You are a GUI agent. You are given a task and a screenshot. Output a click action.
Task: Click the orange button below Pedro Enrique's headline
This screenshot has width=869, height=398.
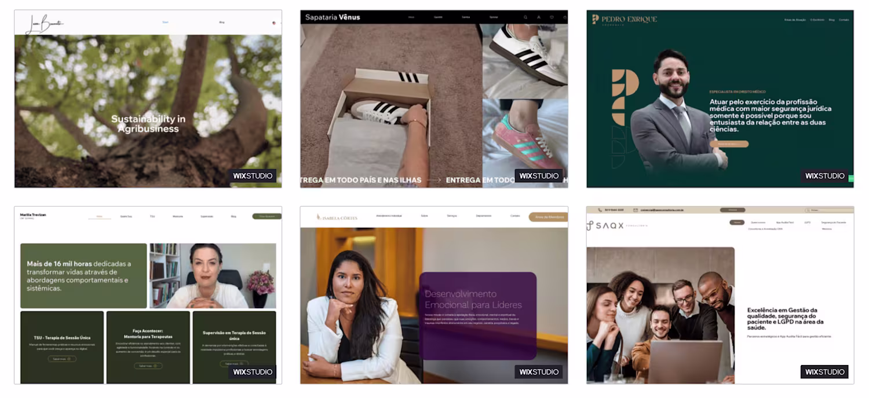pos(729,144)
